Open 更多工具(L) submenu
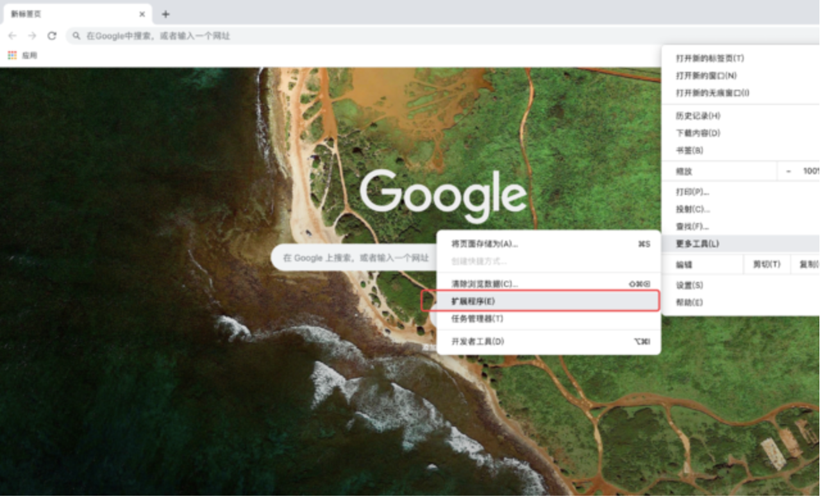The image size is (822, 501). (741, 244)
